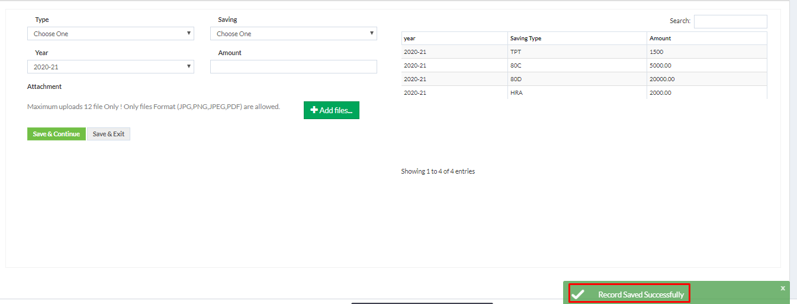Click the Record Saved Successfully message

tap(641, 295)
